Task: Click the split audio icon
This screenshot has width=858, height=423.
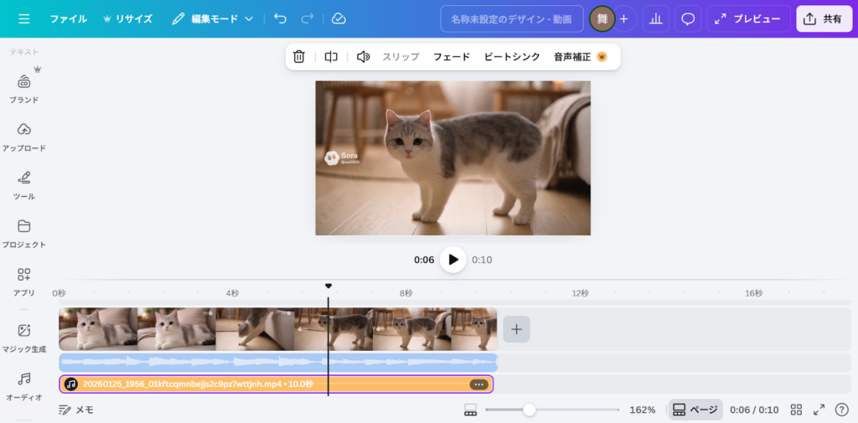Action: click(x=331, y=56)
